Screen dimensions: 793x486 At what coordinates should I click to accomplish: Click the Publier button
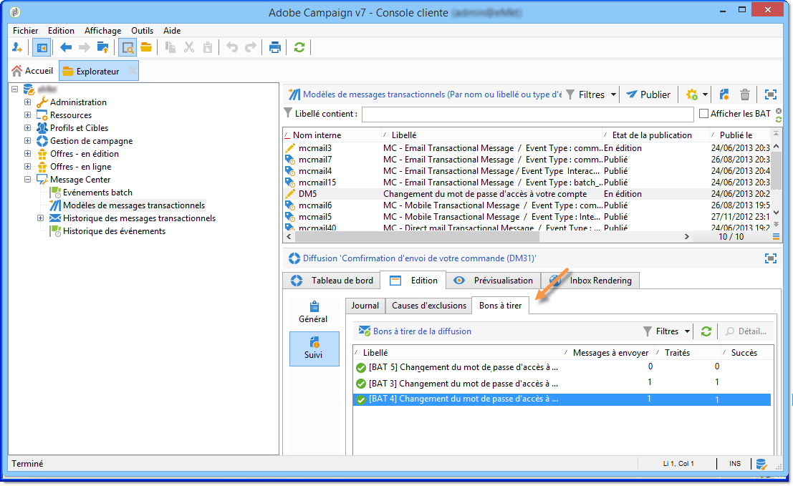coord(648,94)
